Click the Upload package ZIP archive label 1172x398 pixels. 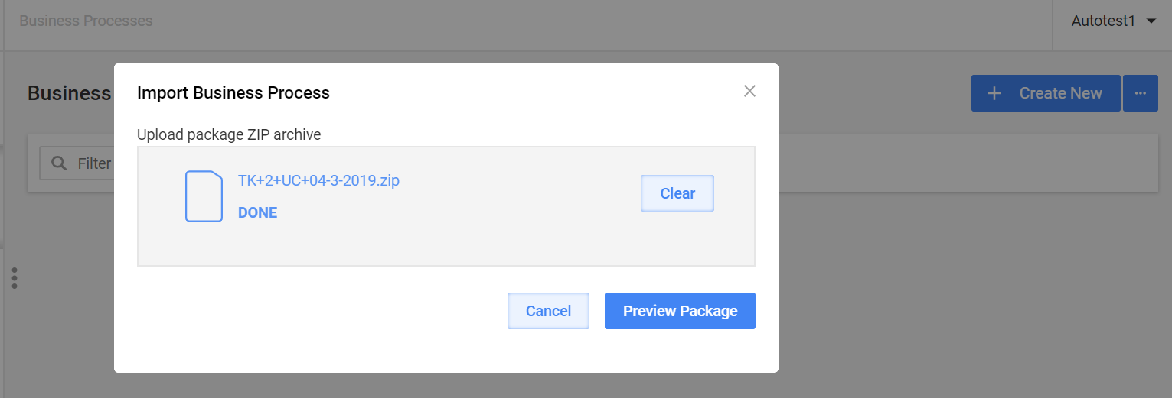tap(229, 134)
